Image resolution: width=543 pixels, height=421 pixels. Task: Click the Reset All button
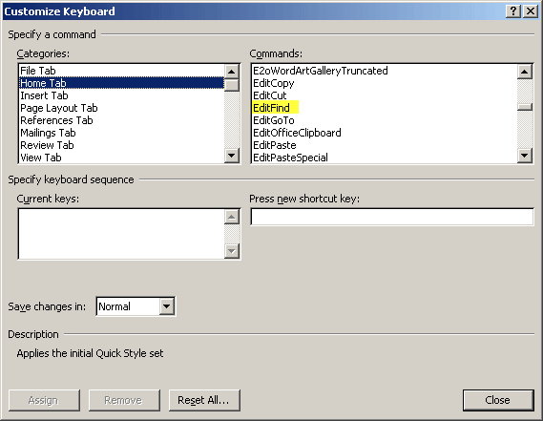click(204, 400)
